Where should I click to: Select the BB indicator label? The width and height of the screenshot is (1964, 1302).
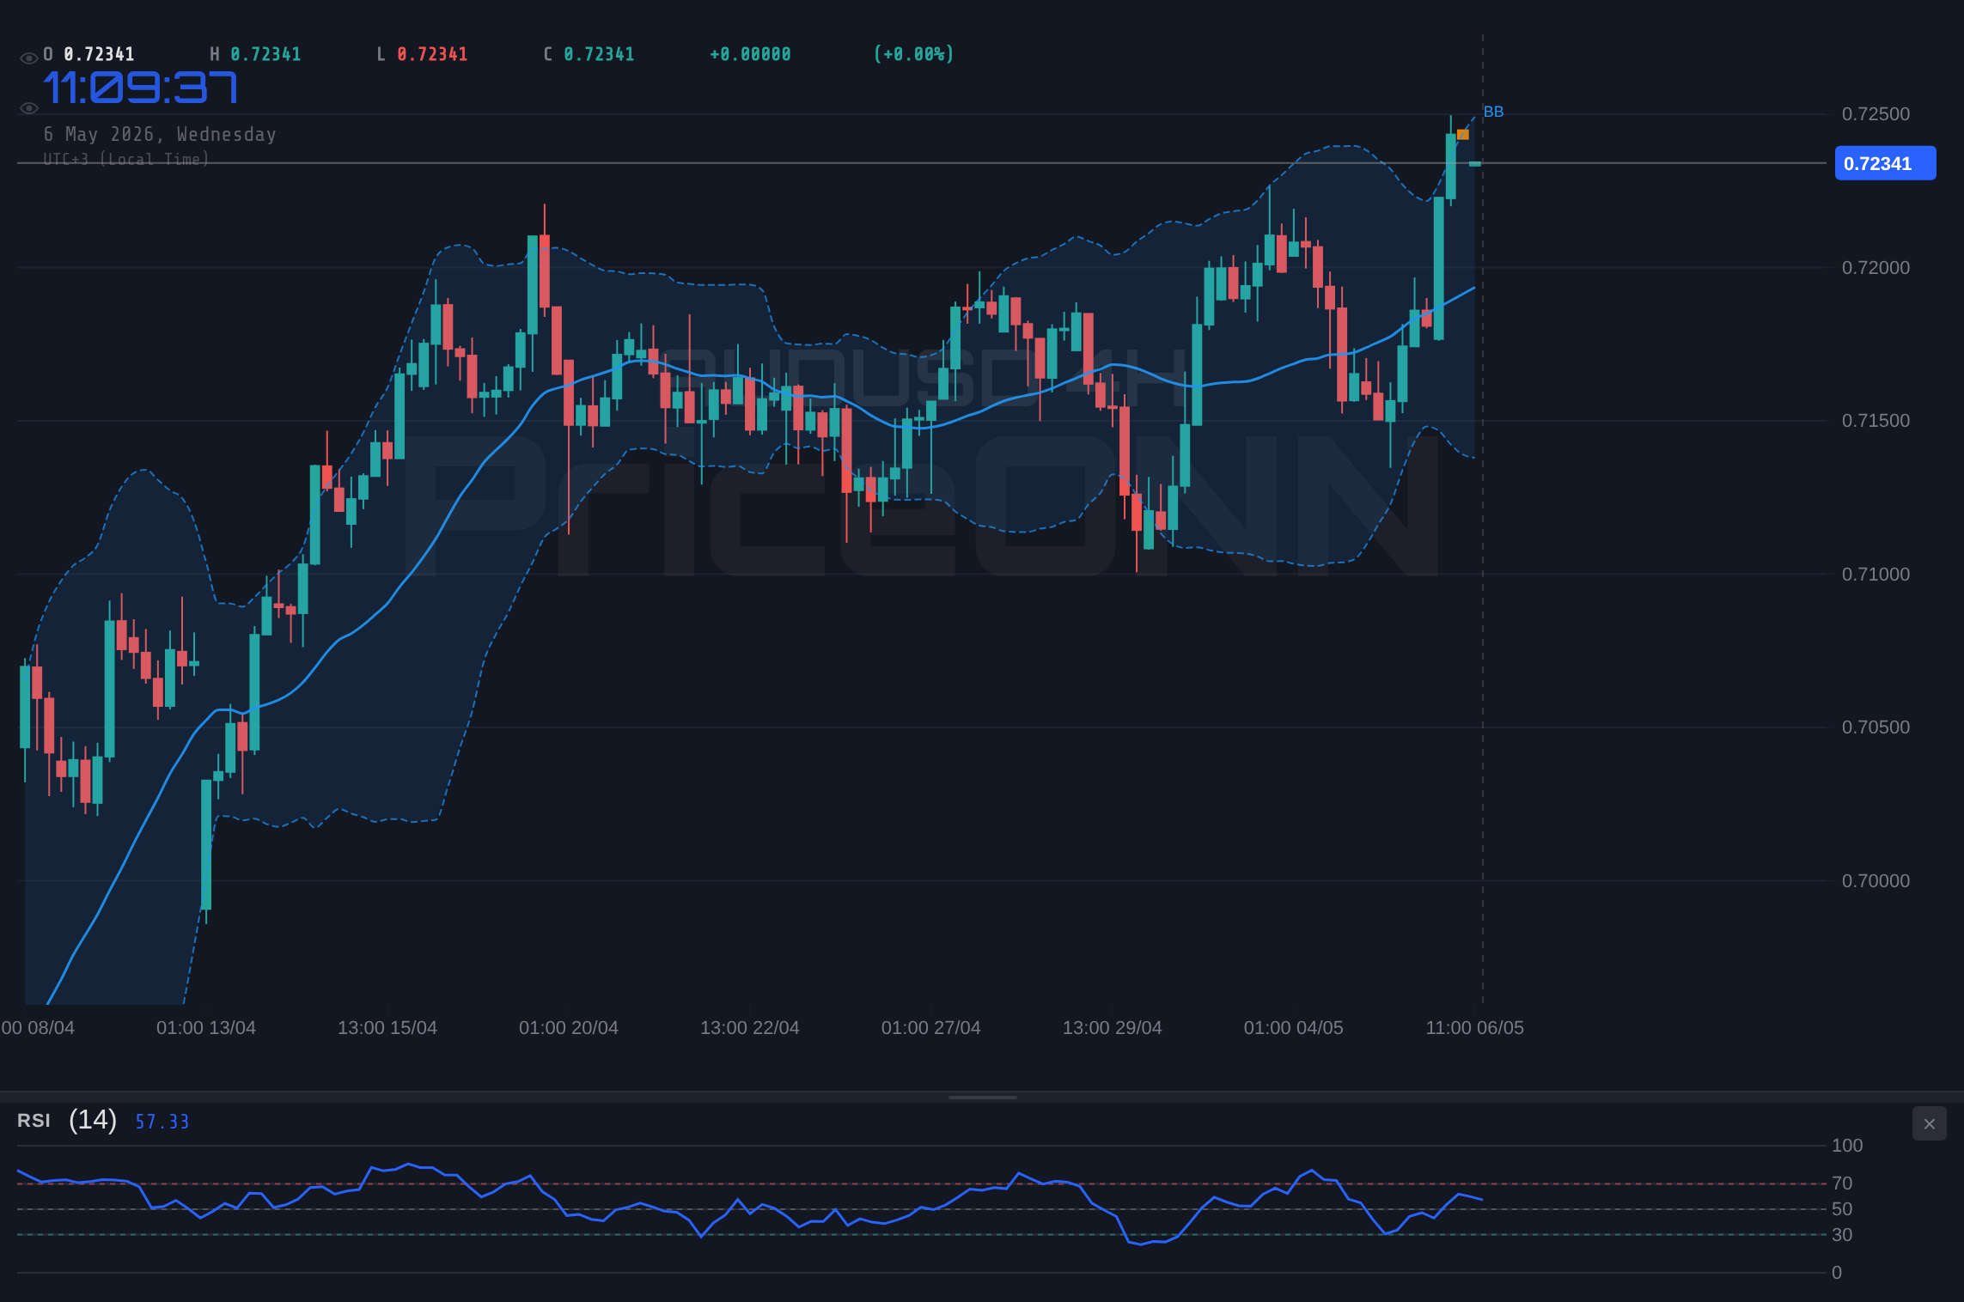[x=1493, y=112]
